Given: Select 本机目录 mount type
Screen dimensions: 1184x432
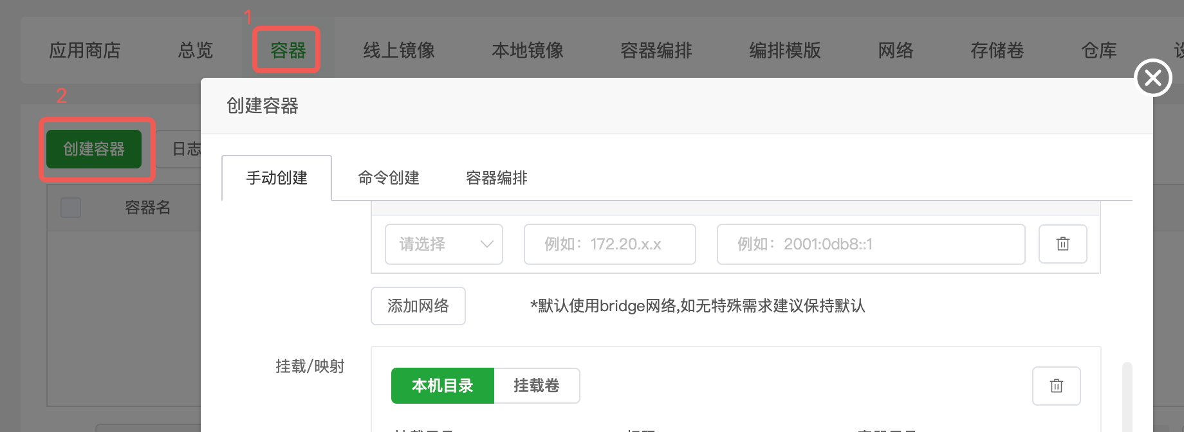Looking at the screenshot, I should click(x=442, y=386).
